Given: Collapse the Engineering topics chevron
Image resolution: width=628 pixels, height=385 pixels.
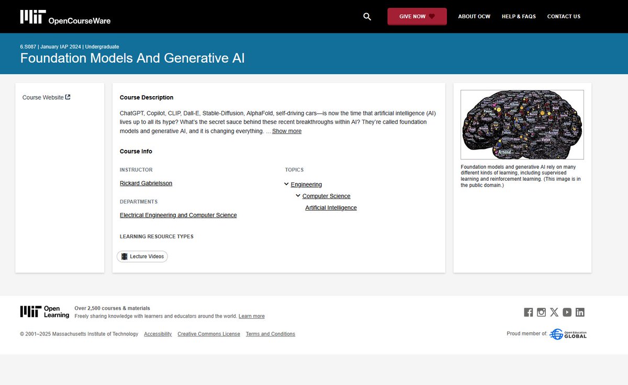Looking at the screenshot, I should click(286, 184).
